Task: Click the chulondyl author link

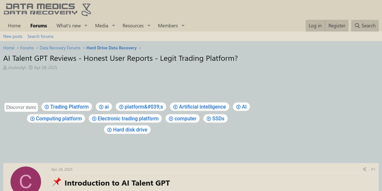Action: point(17,67)
